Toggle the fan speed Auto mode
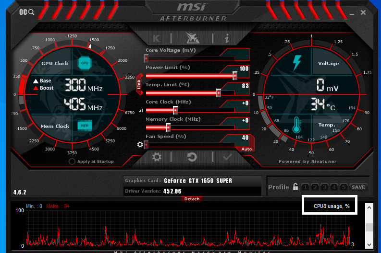Viewport: 381px width, 253px height. pos(246,149)
